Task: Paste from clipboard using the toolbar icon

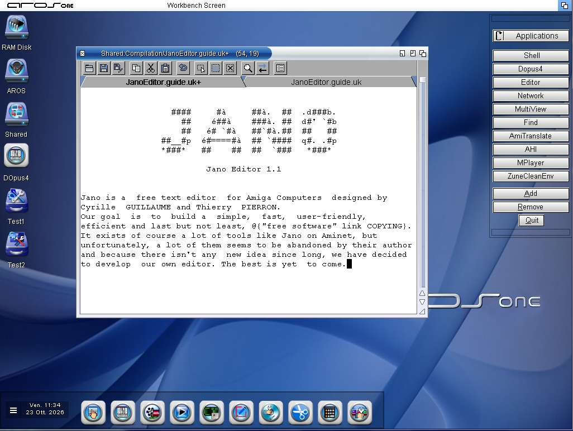Action: pos(165,68)
